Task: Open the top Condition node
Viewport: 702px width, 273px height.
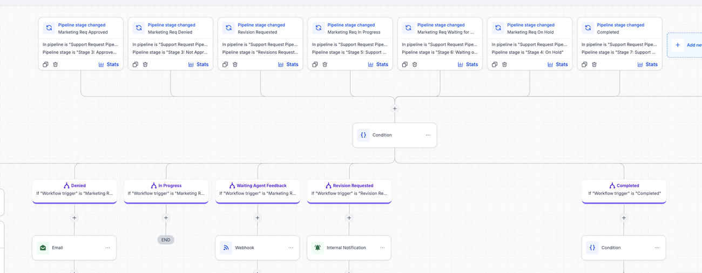Action: pos(395,135)
